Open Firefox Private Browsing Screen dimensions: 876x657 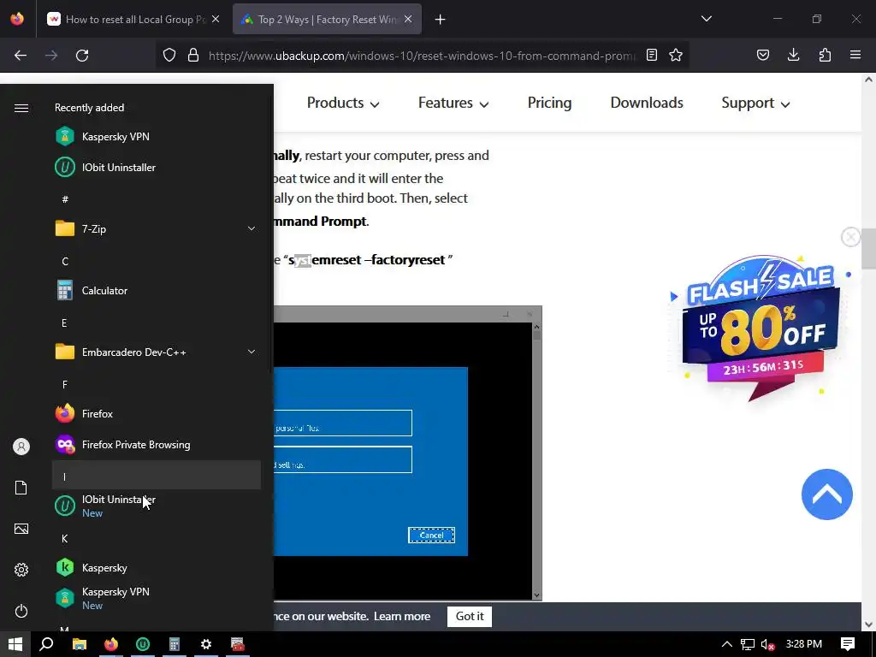pyautogui.click(x=157, y=445)
